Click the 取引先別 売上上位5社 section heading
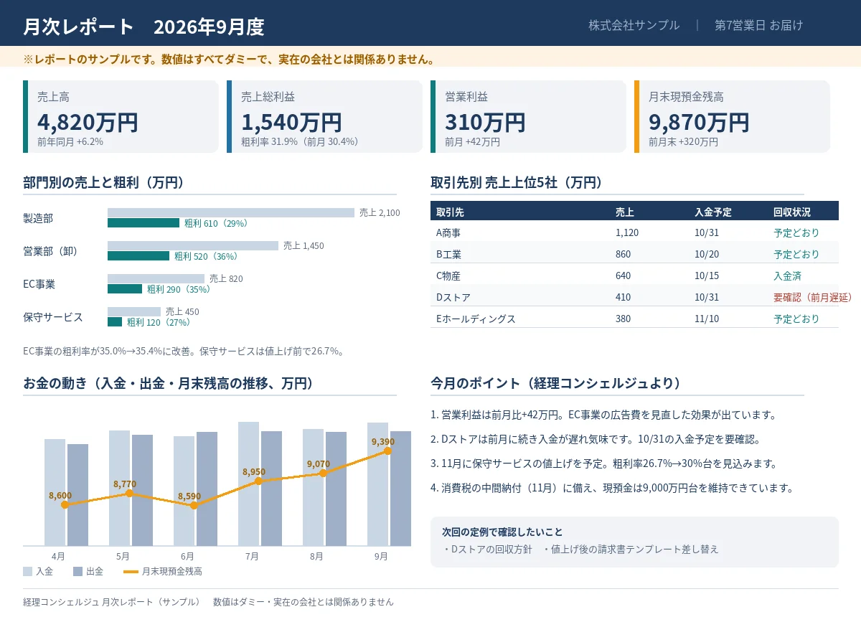This screenshot has width=861, height=617. pos(516,182)
